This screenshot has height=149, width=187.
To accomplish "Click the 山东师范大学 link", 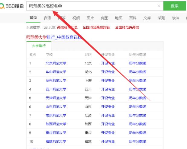I will pos(56,107).
